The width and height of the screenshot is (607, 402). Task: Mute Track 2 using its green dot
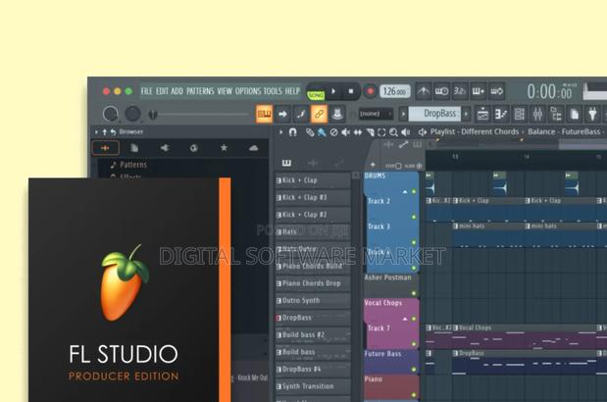pyautogui.click(x=414, y=217)
